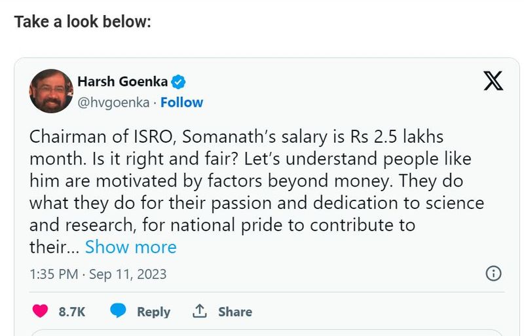The height and width of the screenshot is (336, 524).
Task: Follow the @hvgoenka account
Action: coord(181,102)
